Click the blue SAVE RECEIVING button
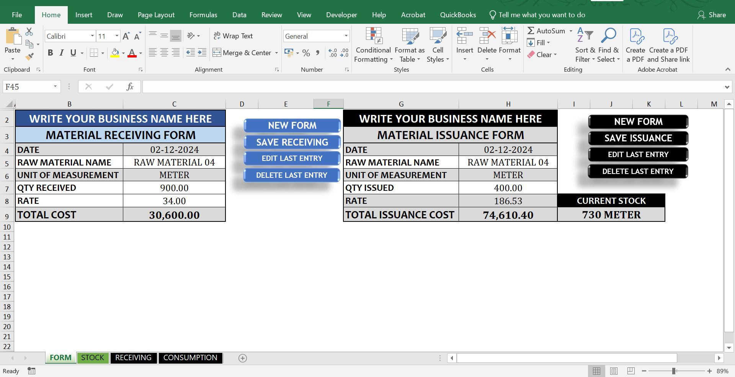 tap(292, 142)
